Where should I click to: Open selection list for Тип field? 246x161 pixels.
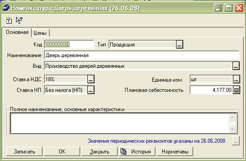point(179,45)
